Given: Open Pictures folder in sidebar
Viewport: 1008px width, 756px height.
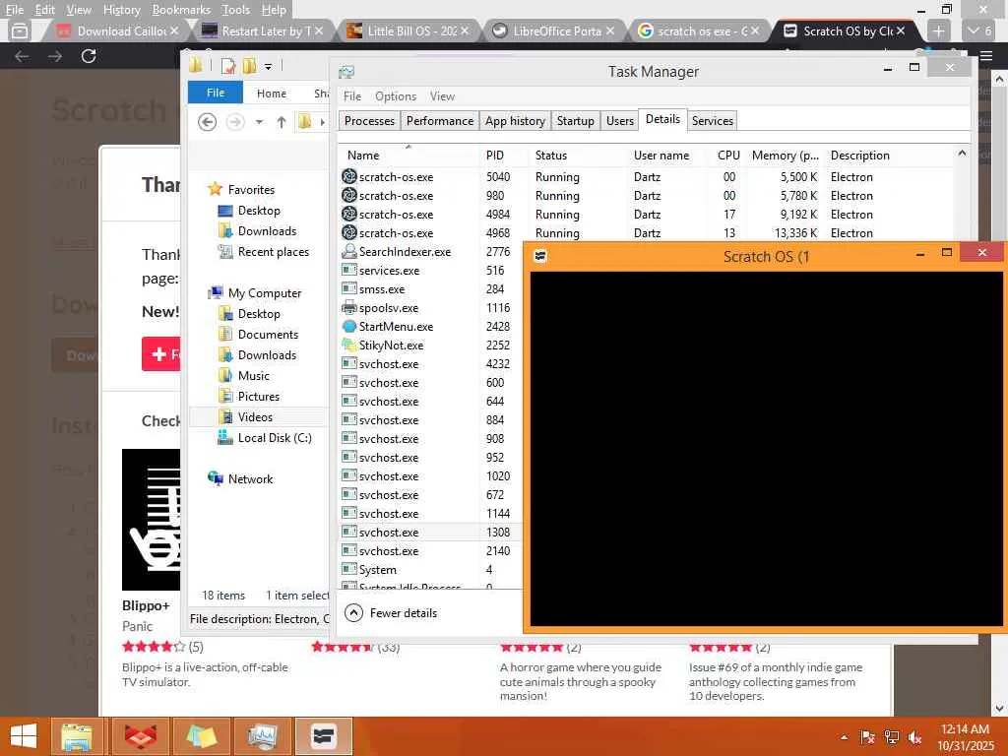Looking at the screenshot, I should point(249,396).
